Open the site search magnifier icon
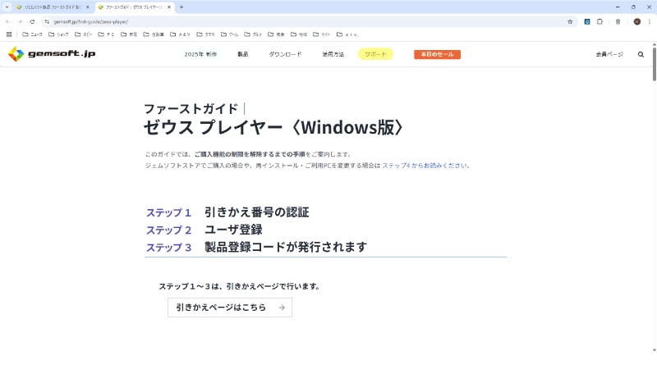The width and height of the screenshot is (657, 369). [641, 54]
